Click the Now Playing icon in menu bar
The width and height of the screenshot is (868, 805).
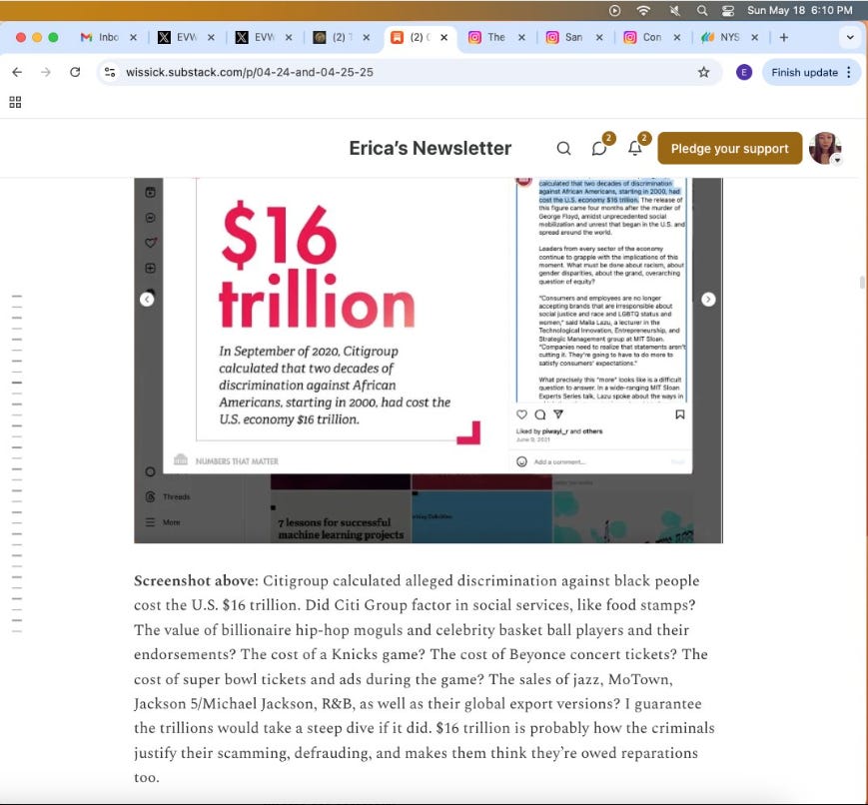click(x=614, y=10)
